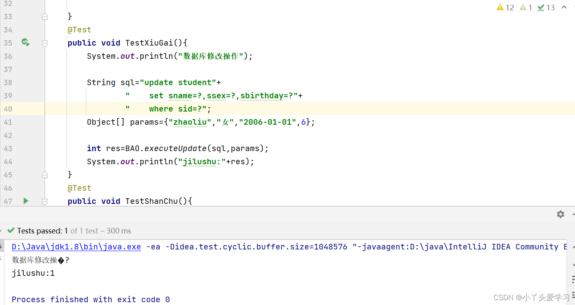Screen dimensions: 575x305
Task: Click the fold end marker at line 45
Action: click(x=45, y=175)
